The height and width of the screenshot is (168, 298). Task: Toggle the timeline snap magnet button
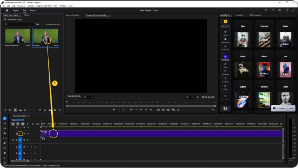tap(18, 124)
